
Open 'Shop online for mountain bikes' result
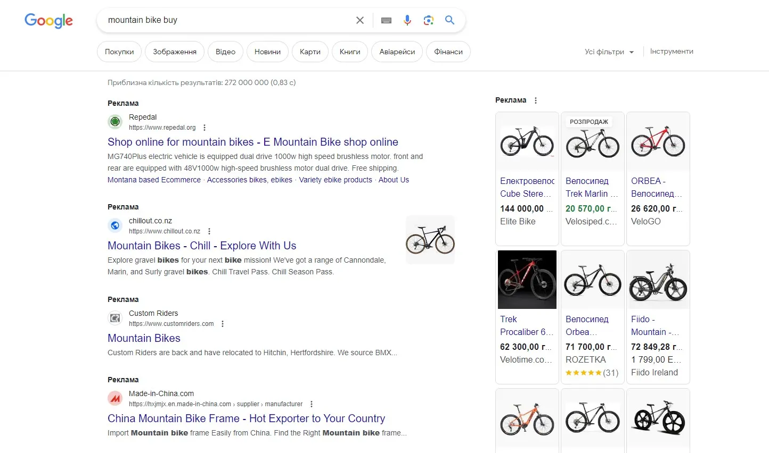point(253,142)
